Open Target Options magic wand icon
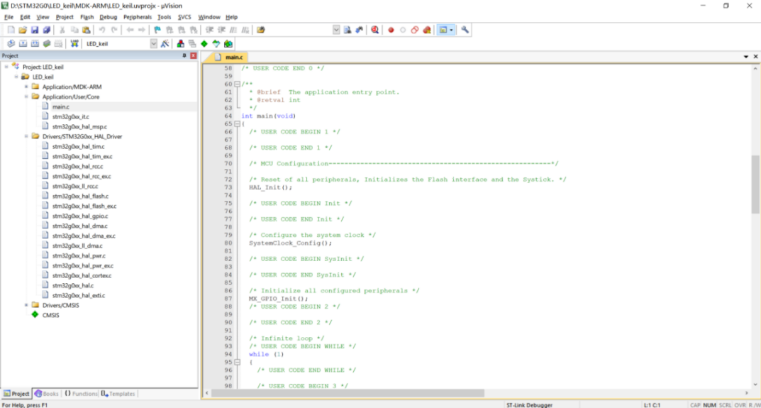The width and height of the screenshot is (761, 408). pyautogui.click(x=165, y=44)
